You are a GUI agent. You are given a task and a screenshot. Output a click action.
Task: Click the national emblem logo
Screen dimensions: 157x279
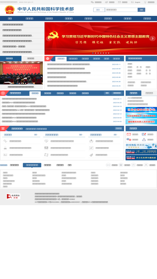tap(10, 10)
